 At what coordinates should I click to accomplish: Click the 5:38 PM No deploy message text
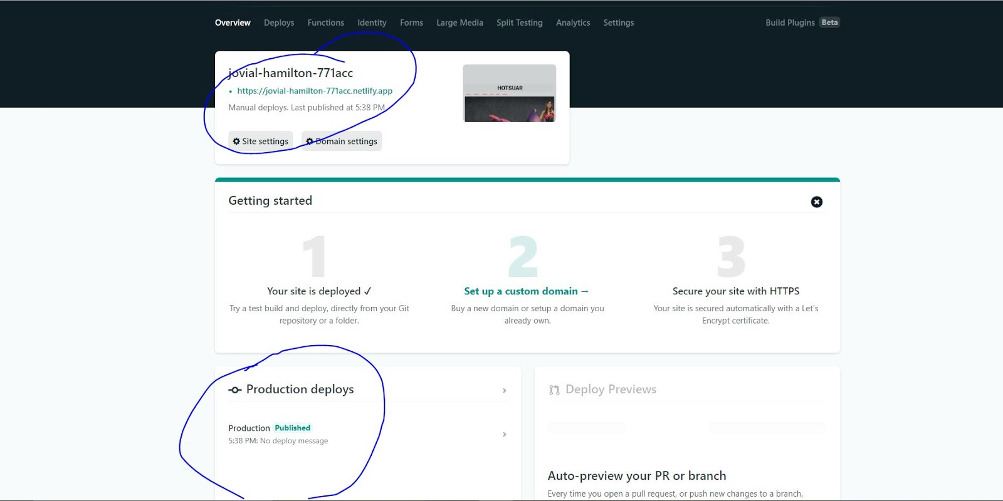(x=278, y=441)
